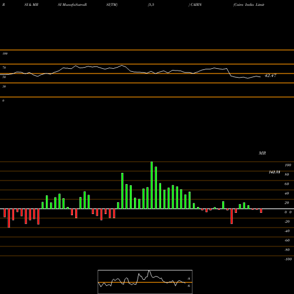This screenshot has height=294, width=294.
Task: Click the -40 label on MR axis
Action: (287, 231)
